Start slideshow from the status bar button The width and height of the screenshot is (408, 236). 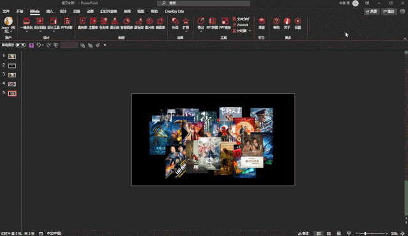pos(349,233)
